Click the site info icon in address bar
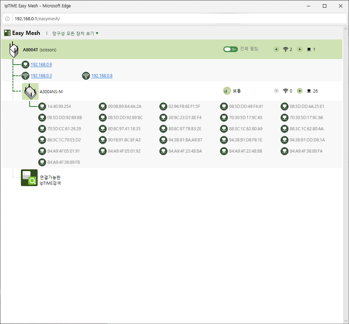 tap(7, 19)
